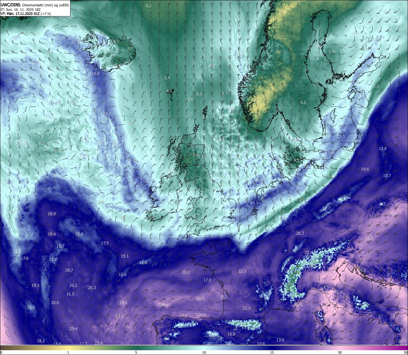
Task: Click the 17.0 value over western France
Action: (207, 280)
